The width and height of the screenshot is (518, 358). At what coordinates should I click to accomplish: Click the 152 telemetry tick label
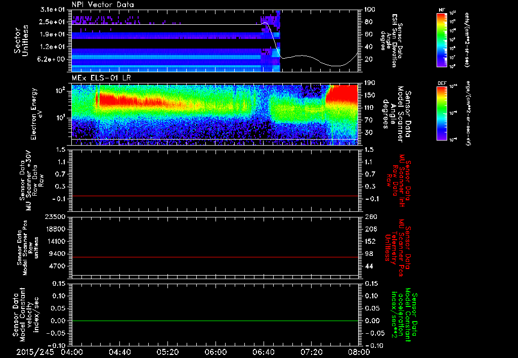pyautogui.click(x=370, y=241)
